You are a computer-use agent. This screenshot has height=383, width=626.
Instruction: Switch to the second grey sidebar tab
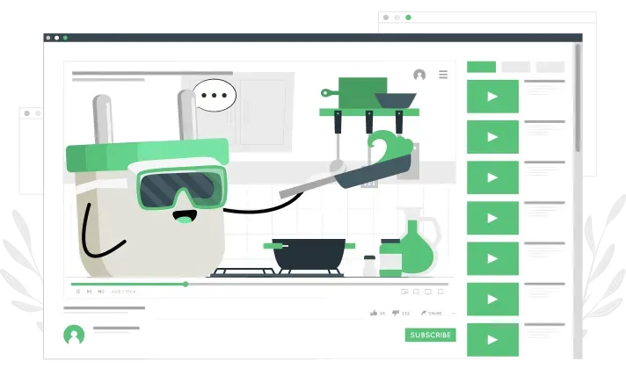pyautogui.click(x=516, y=67)
